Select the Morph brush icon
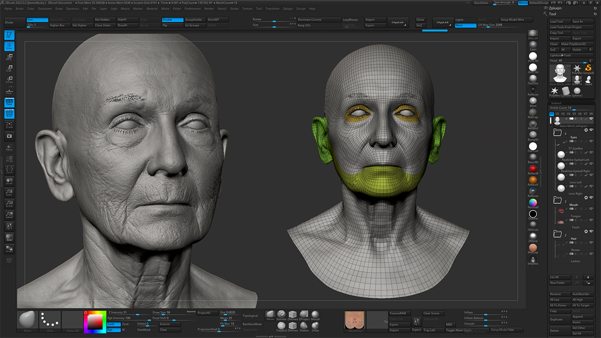Image resolution: width=601 pixels, height=338 pixels. tap(315, 314)
